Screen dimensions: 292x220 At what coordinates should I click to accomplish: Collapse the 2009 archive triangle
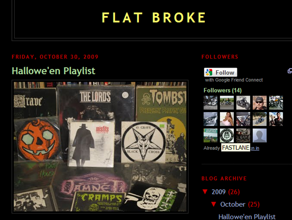tap(205, 192)
